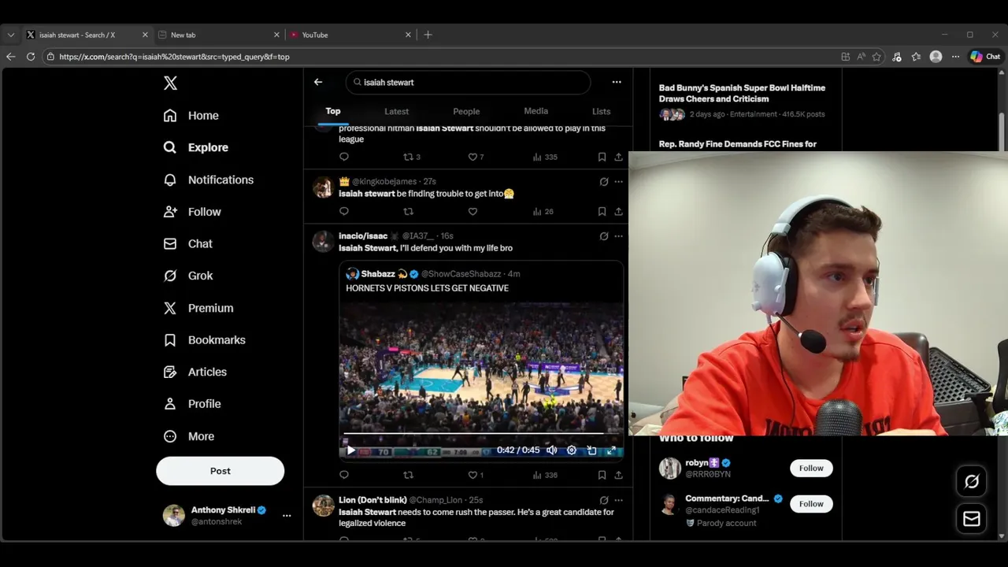Open Home from the sidebar
Image resolution: width=1008 pixels, height=567 pixels.
click(x=191, y=116)
